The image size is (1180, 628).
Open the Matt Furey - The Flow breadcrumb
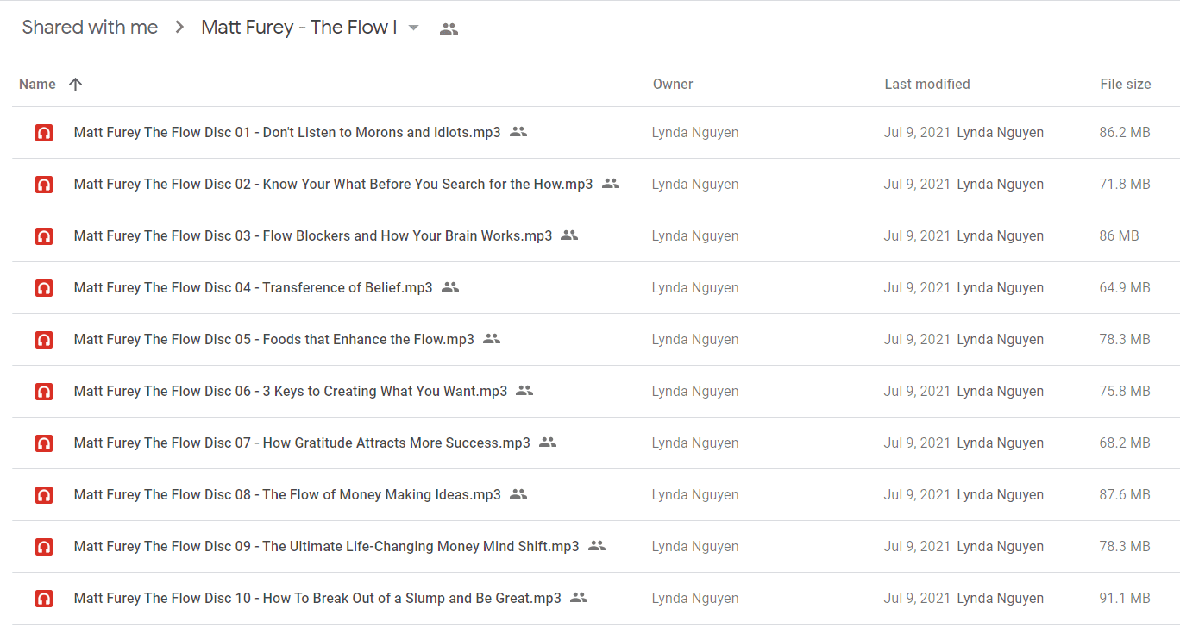(299, 28)
